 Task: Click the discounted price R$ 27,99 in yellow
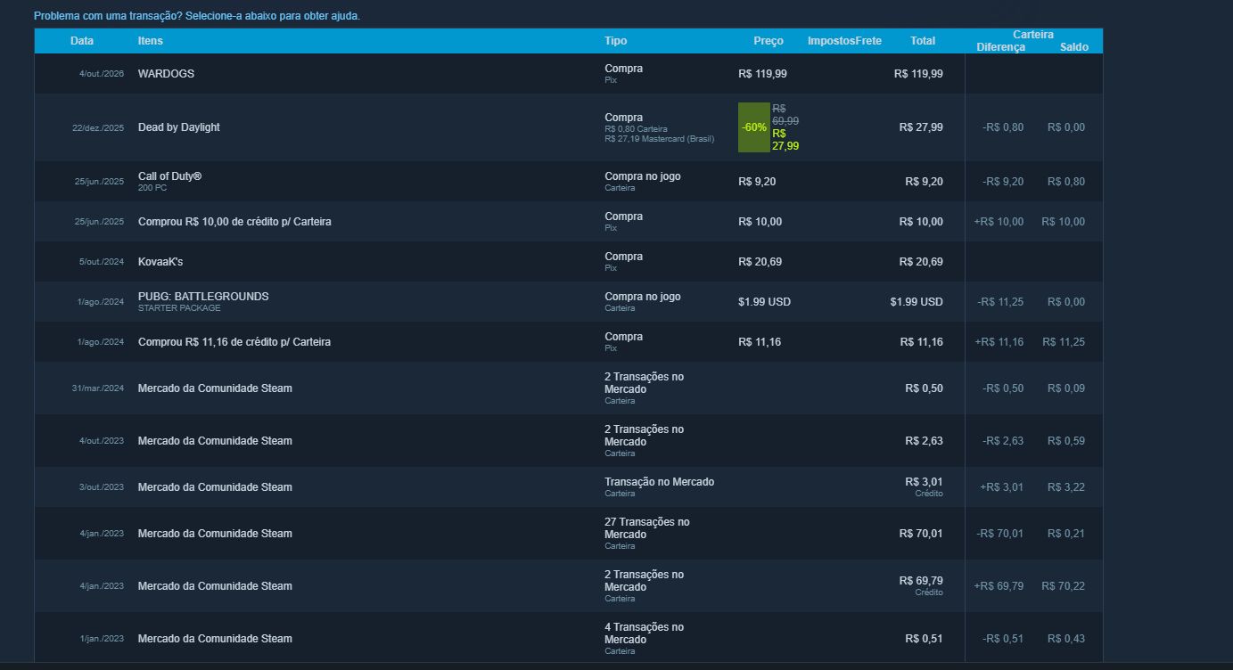point(785,140)
